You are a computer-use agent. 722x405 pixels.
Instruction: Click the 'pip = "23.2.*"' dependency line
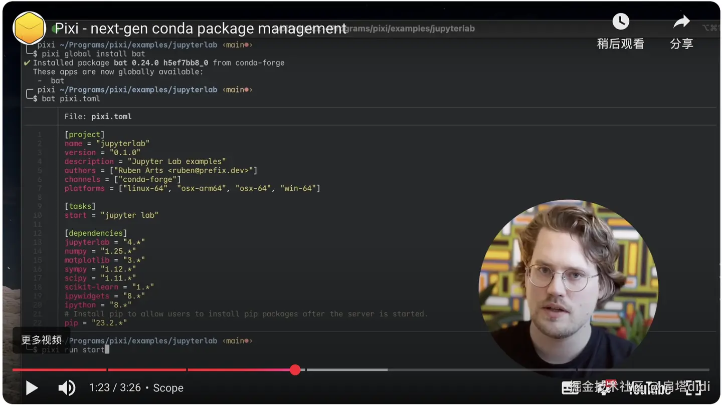pos(96,323)
